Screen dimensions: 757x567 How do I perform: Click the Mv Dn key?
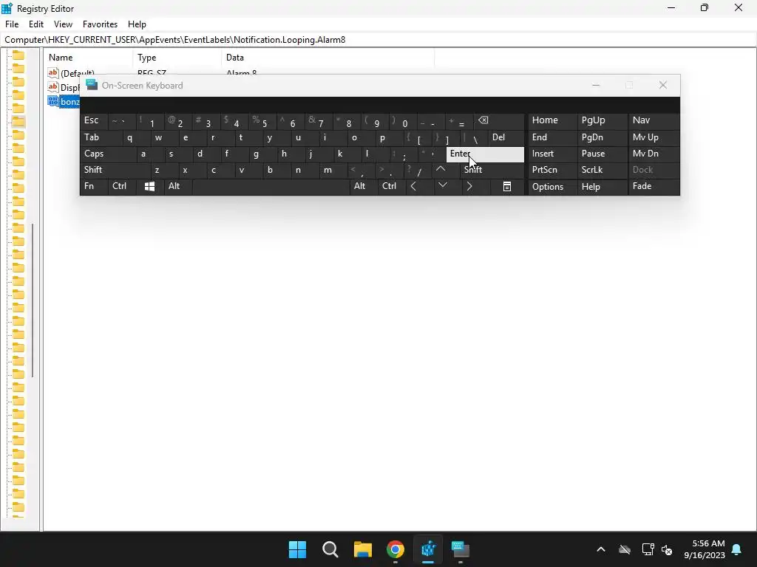pos(654,154)
